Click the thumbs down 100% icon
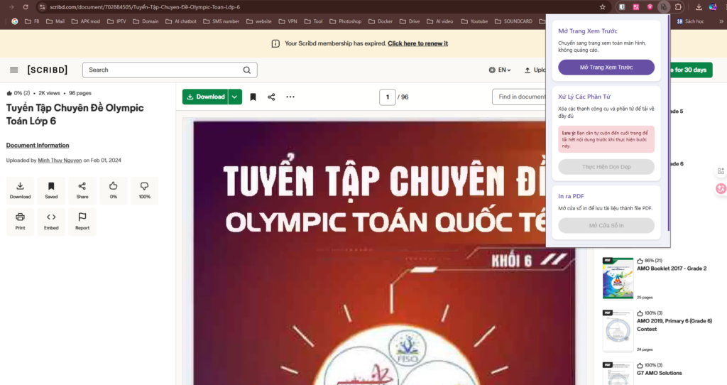The image size is (727, 385). click(x=145, y=190)
